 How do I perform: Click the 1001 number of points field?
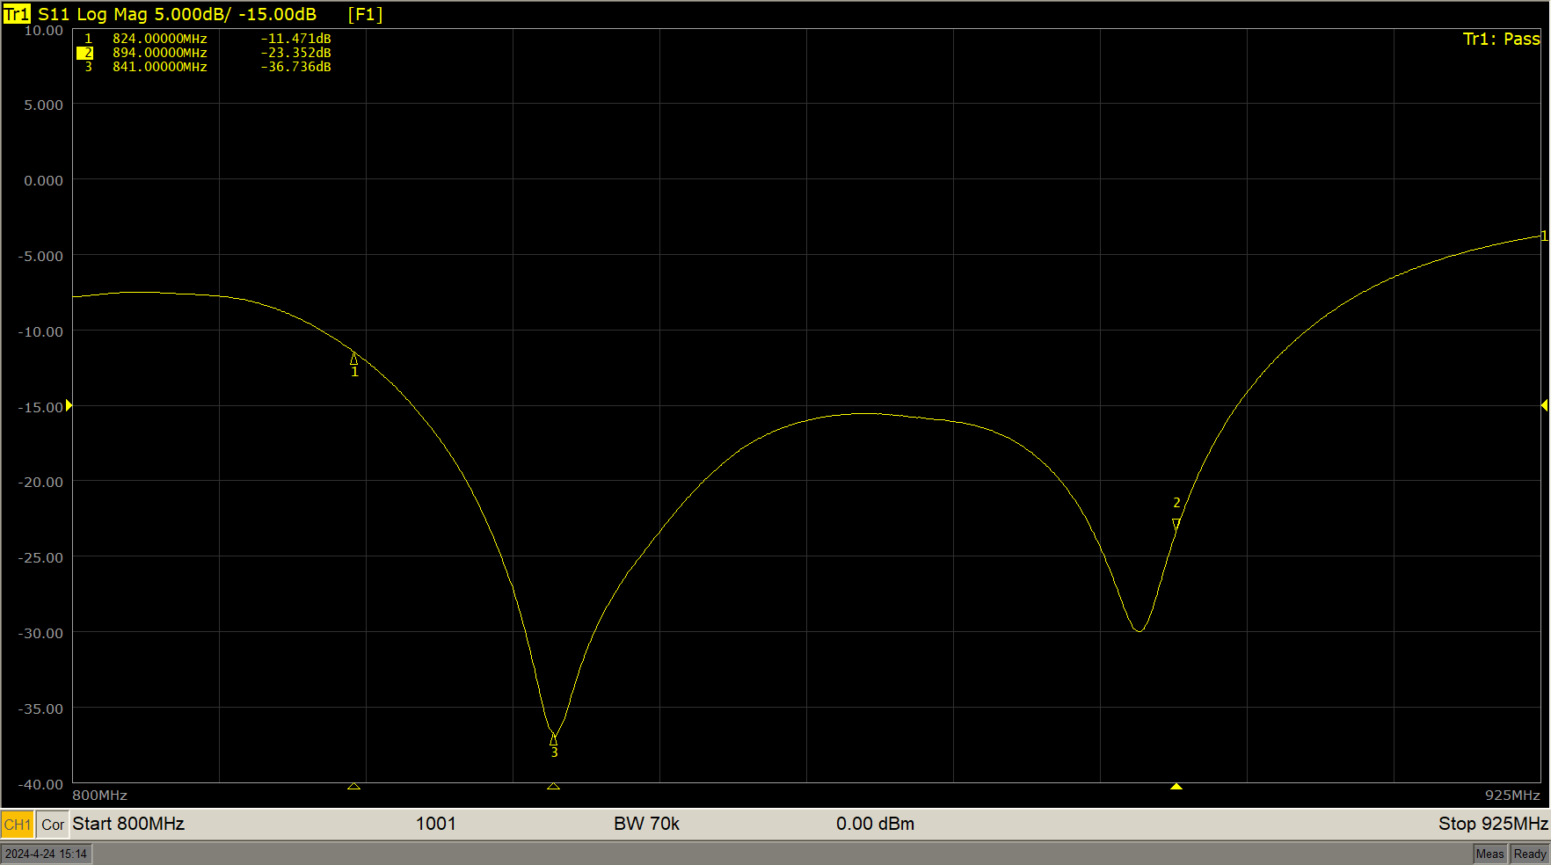pos(436,824)
